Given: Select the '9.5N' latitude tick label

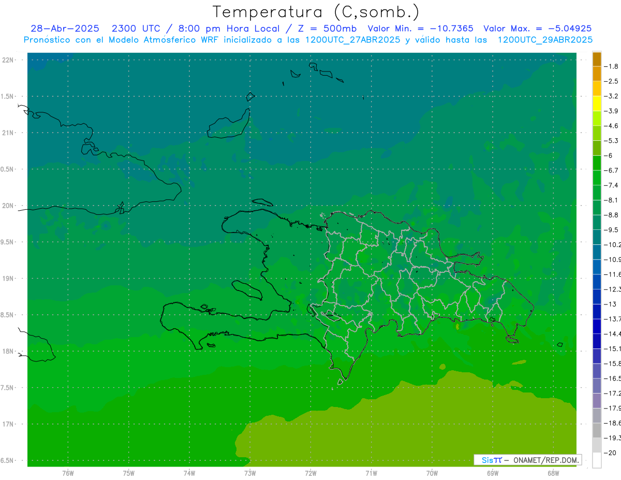Looking at the screenshot, I should [8, 242].
